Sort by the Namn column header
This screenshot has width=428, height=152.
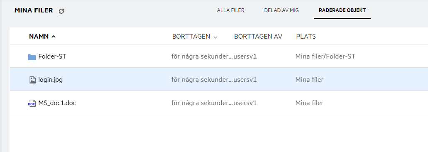coord(39,37)
